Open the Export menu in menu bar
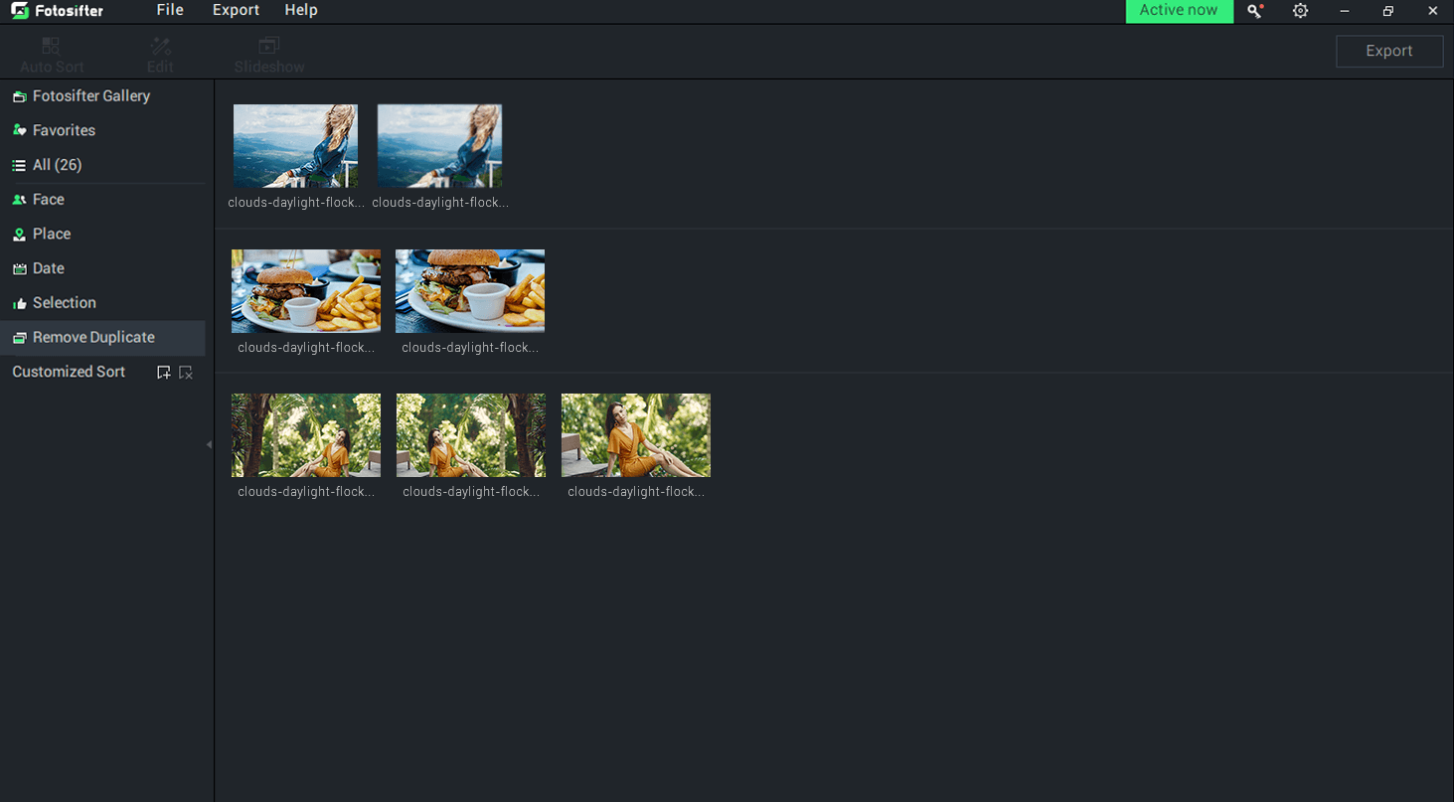Image resolution: width=1454 pixels, height=802 pixels. coord(236,10)
